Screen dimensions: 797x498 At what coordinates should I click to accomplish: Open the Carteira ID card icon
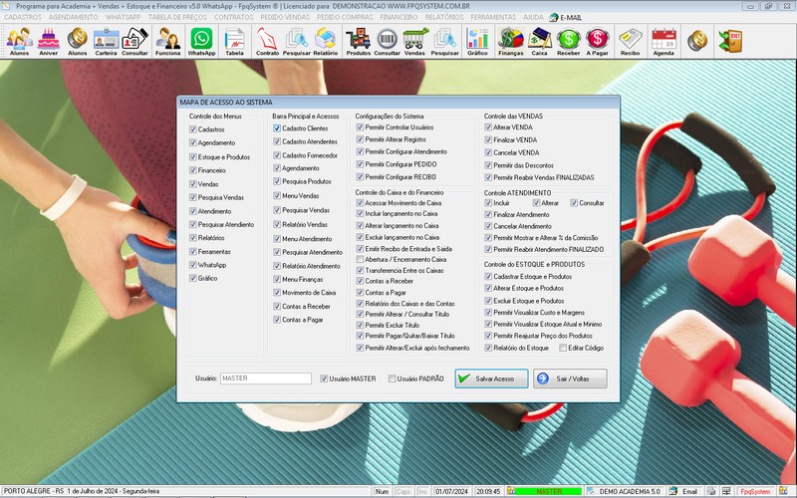pos(106,41)
